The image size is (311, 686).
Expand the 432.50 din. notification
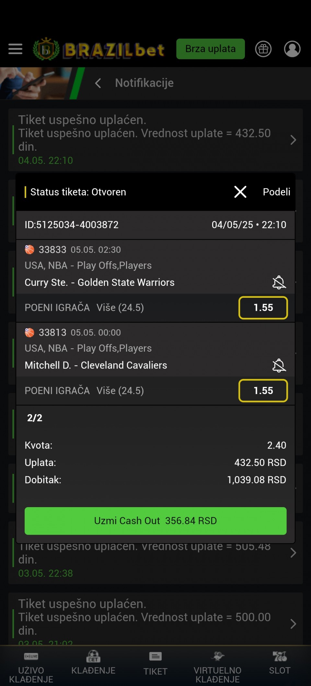click(155, 140)
